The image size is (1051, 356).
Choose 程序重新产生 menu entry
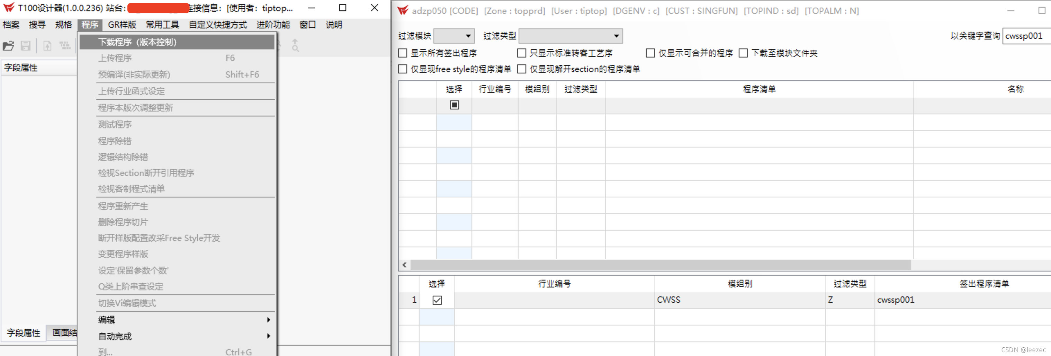pyautogui.click(x=177, y=206)
